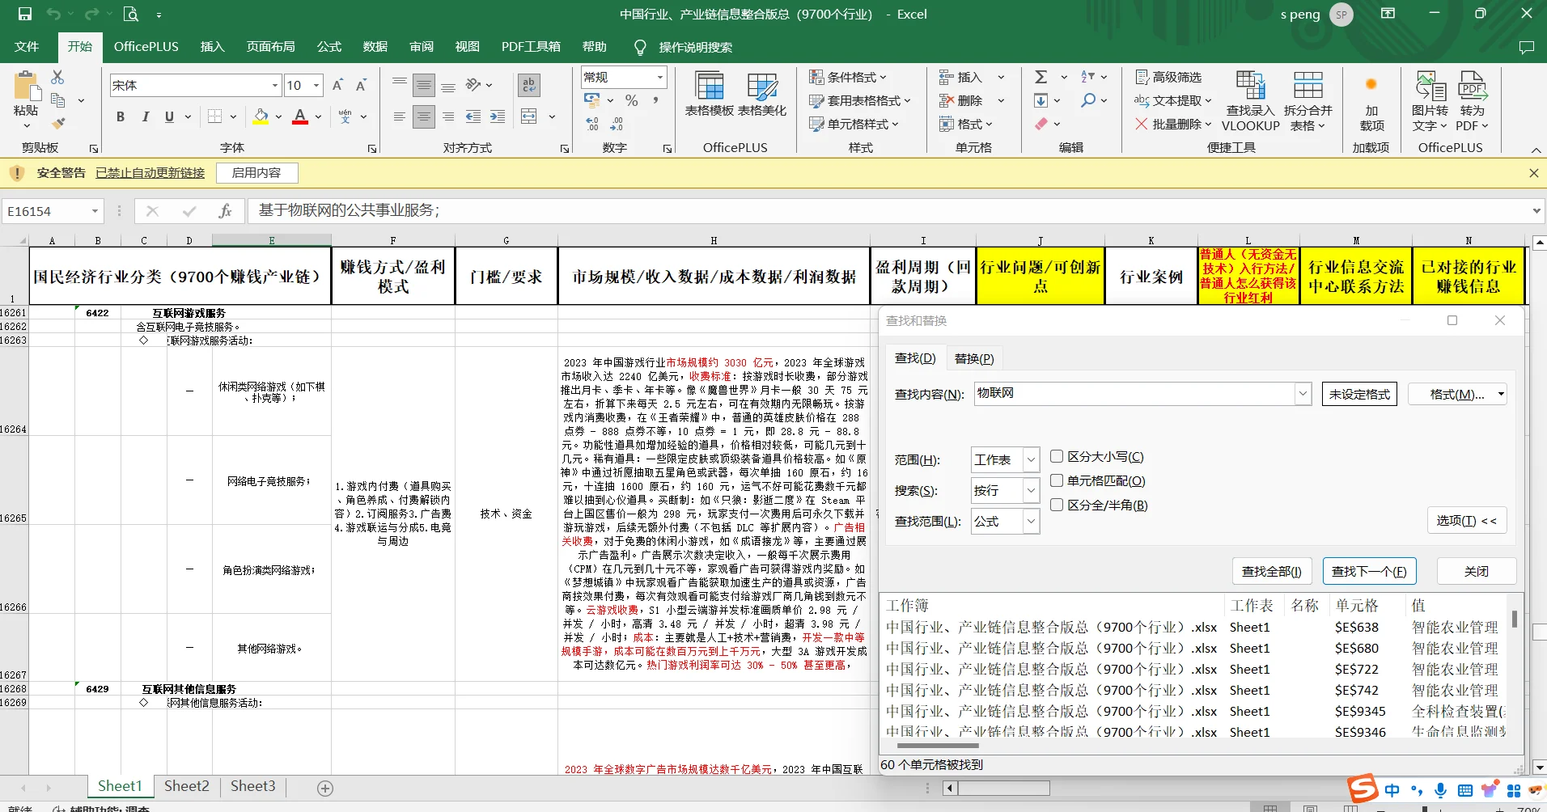Toggle Bold formatting
1547x812 pixels.
click(x=121, y=116)
